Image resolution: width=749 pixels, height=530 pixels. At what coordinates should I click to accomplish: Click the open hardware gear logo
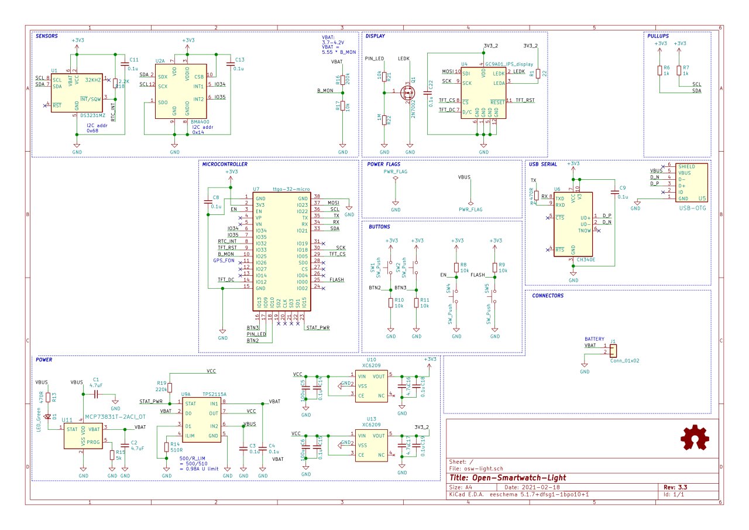(695, 439)
